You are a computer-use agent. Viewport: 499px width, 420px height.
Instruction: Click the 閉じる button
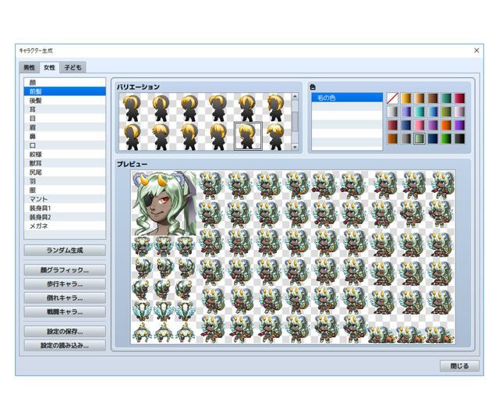459,366
